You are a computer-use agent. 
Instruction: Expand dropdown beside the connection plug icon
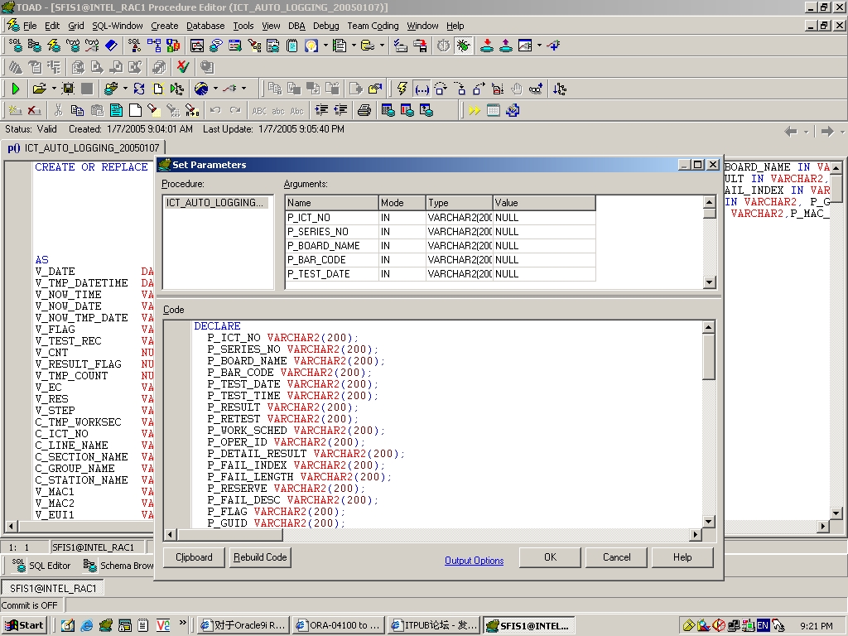click(x=243, y=89)
